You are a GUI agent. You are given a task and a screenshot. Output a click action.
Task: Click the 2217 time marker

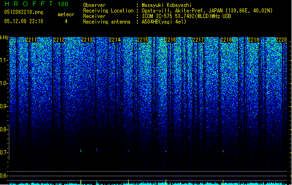pos(198,40)
